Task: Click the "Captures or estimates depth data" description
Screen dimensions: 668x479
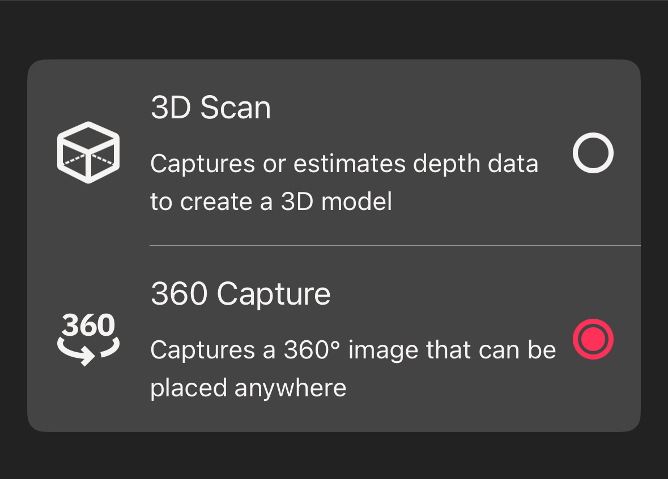Action: tap(344, 164)
